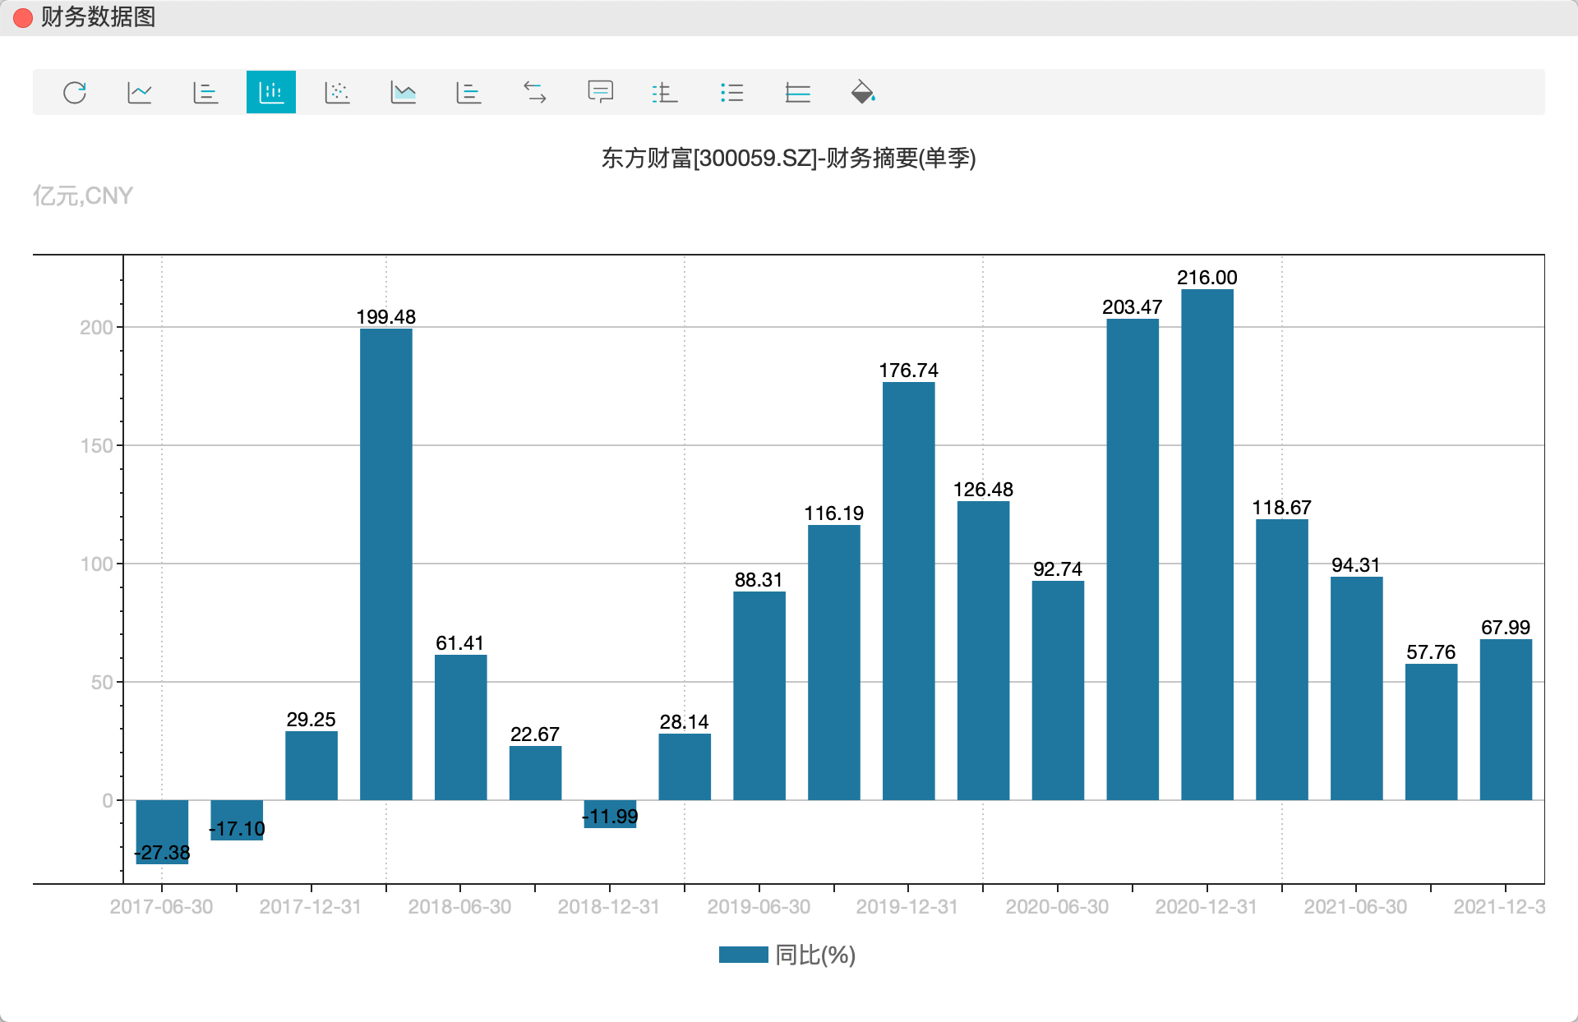Viewport: 1578px width, 1022px height.
Task: Click the horizontal bar chart icon after the area chart
Action: pyautogui.click(x=468, y=92)
